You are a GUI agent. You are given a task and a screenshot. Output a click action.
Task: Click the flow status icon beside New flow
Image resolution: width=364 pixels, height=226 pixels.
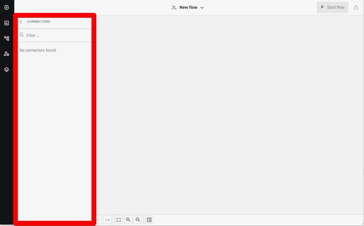click(x=174, y=7)
